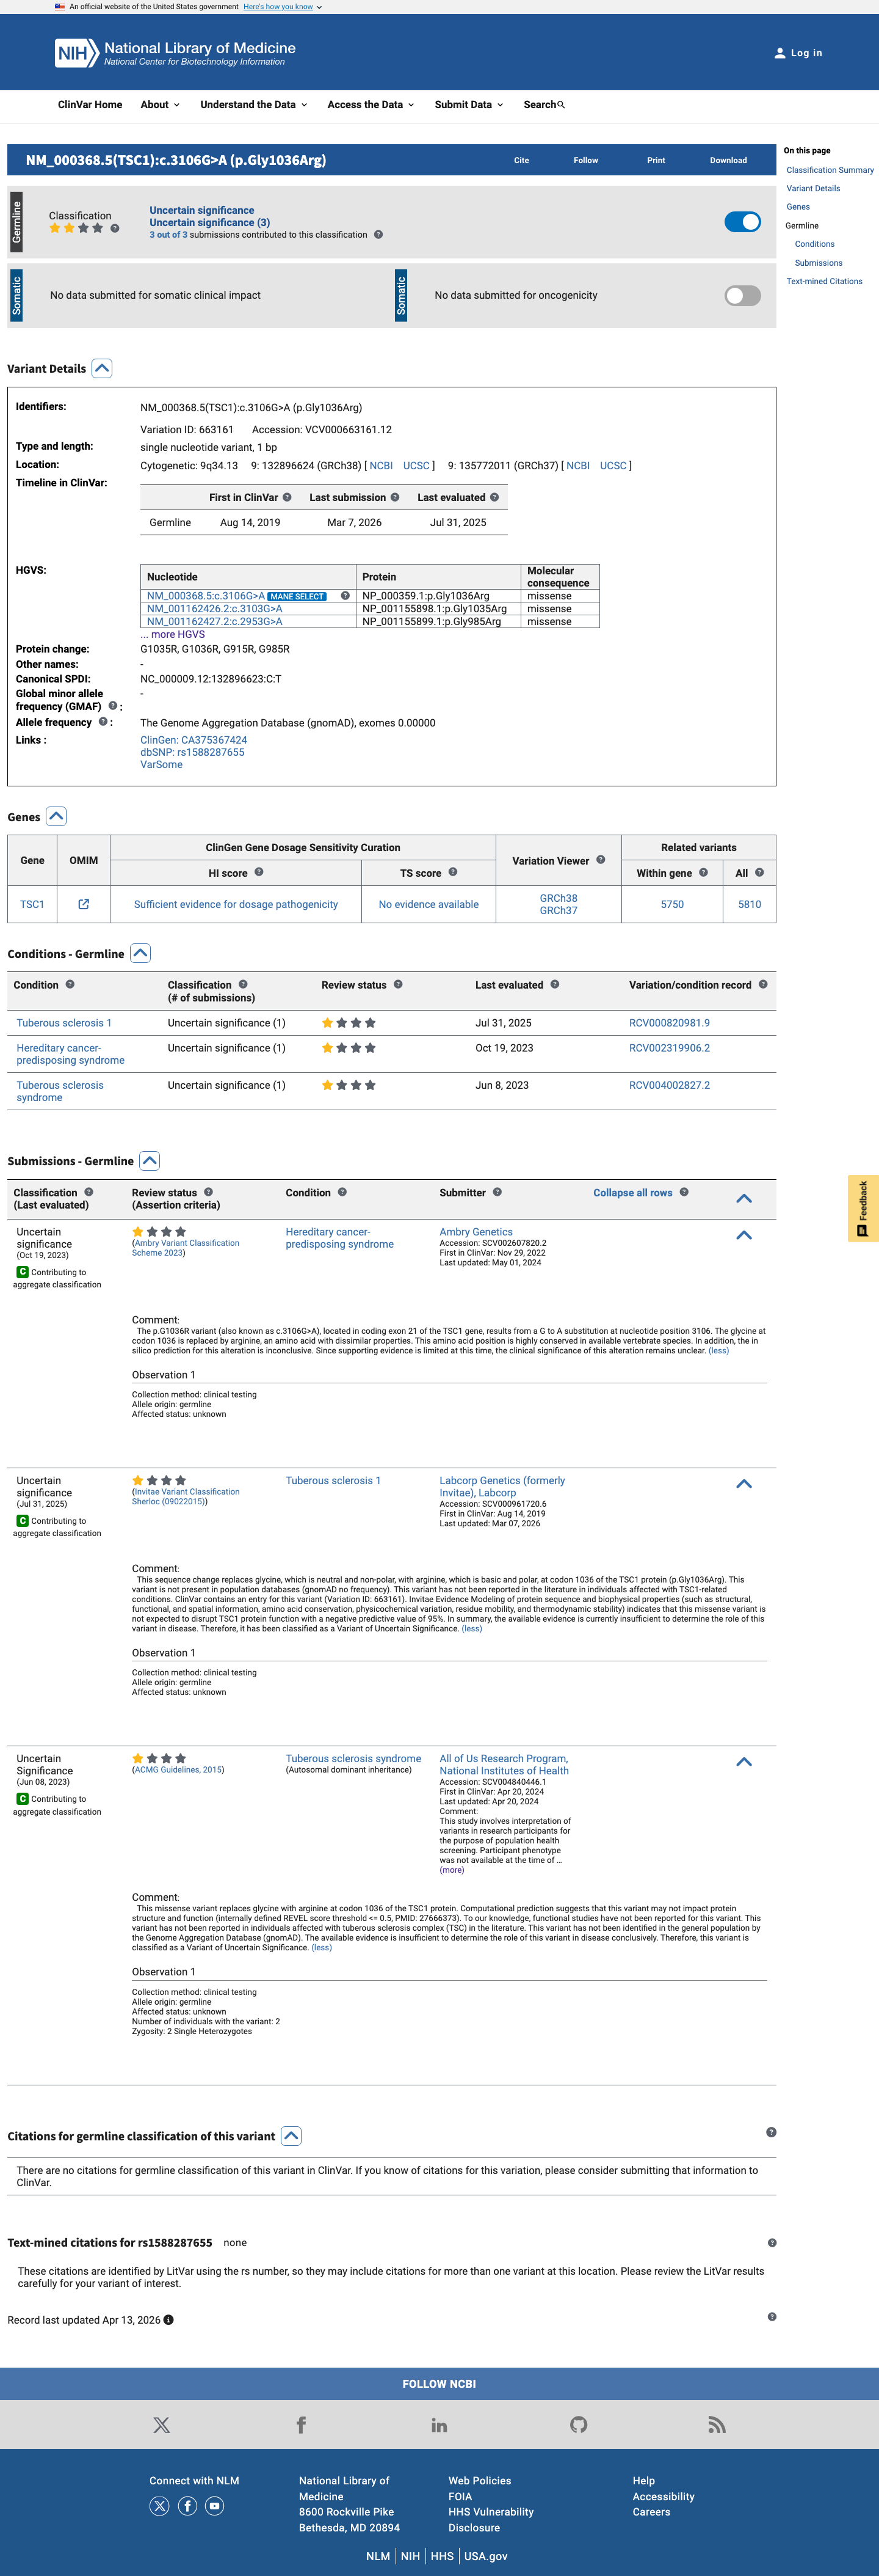Viewport: 879px width, 2576px height.
Task: Open NCBI Facebook footer icon
Action: [301, 2425]
